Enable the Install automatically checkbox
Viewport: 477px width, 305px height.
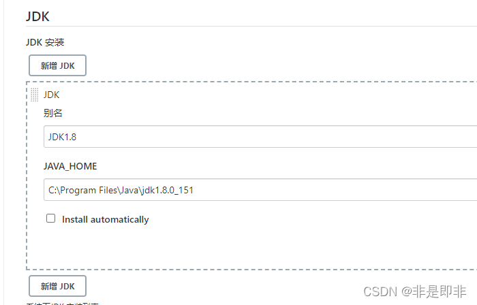point(50,219)
